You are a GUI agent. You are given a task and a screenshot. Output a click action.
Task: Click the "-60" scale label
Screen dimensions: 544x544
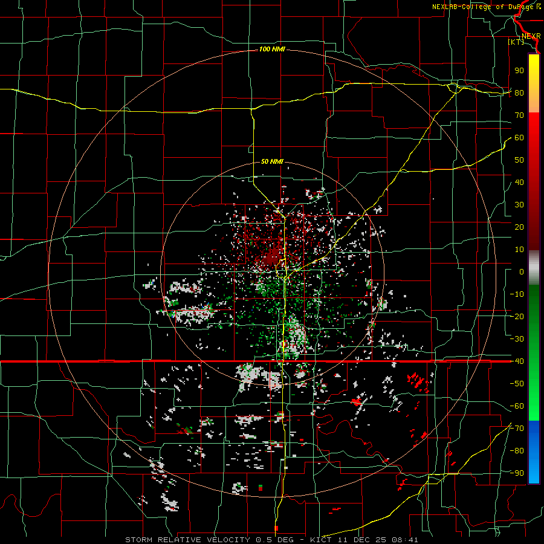[517, 406]
